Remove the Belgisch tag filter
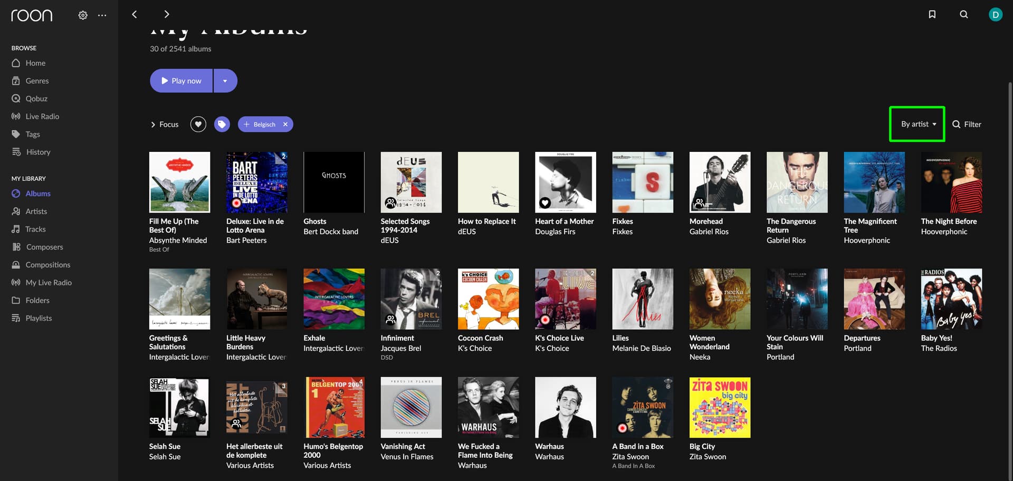 pyautogui.click(x=285, y=124)
